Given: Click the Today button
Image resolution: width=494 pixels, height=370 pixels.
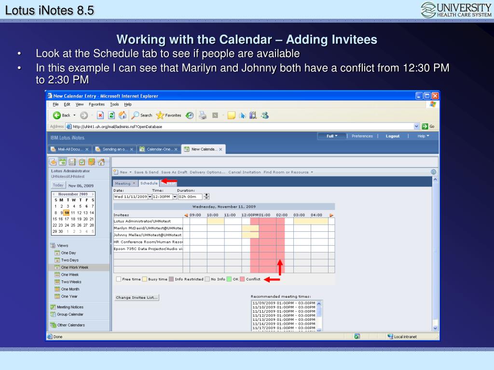Looking at the screenshot, I should (x=58, y=185).
